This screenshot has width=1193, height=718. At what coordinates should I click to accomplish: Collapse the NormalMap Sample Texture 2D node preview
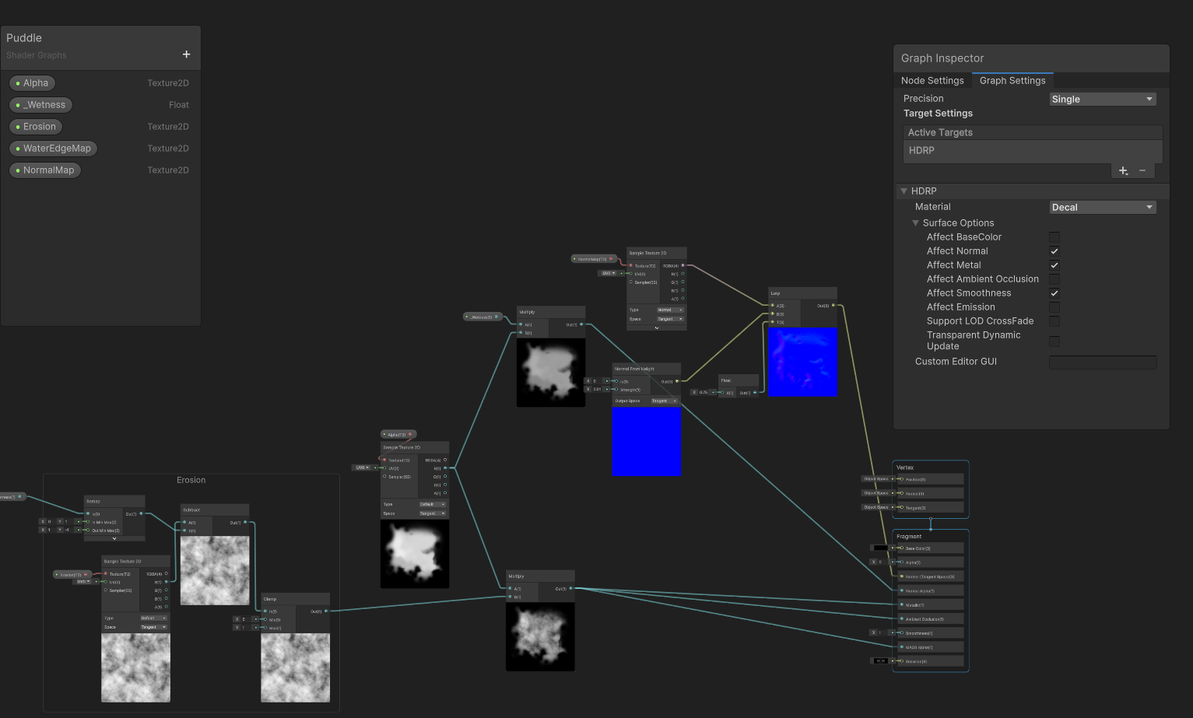[656, 328]
